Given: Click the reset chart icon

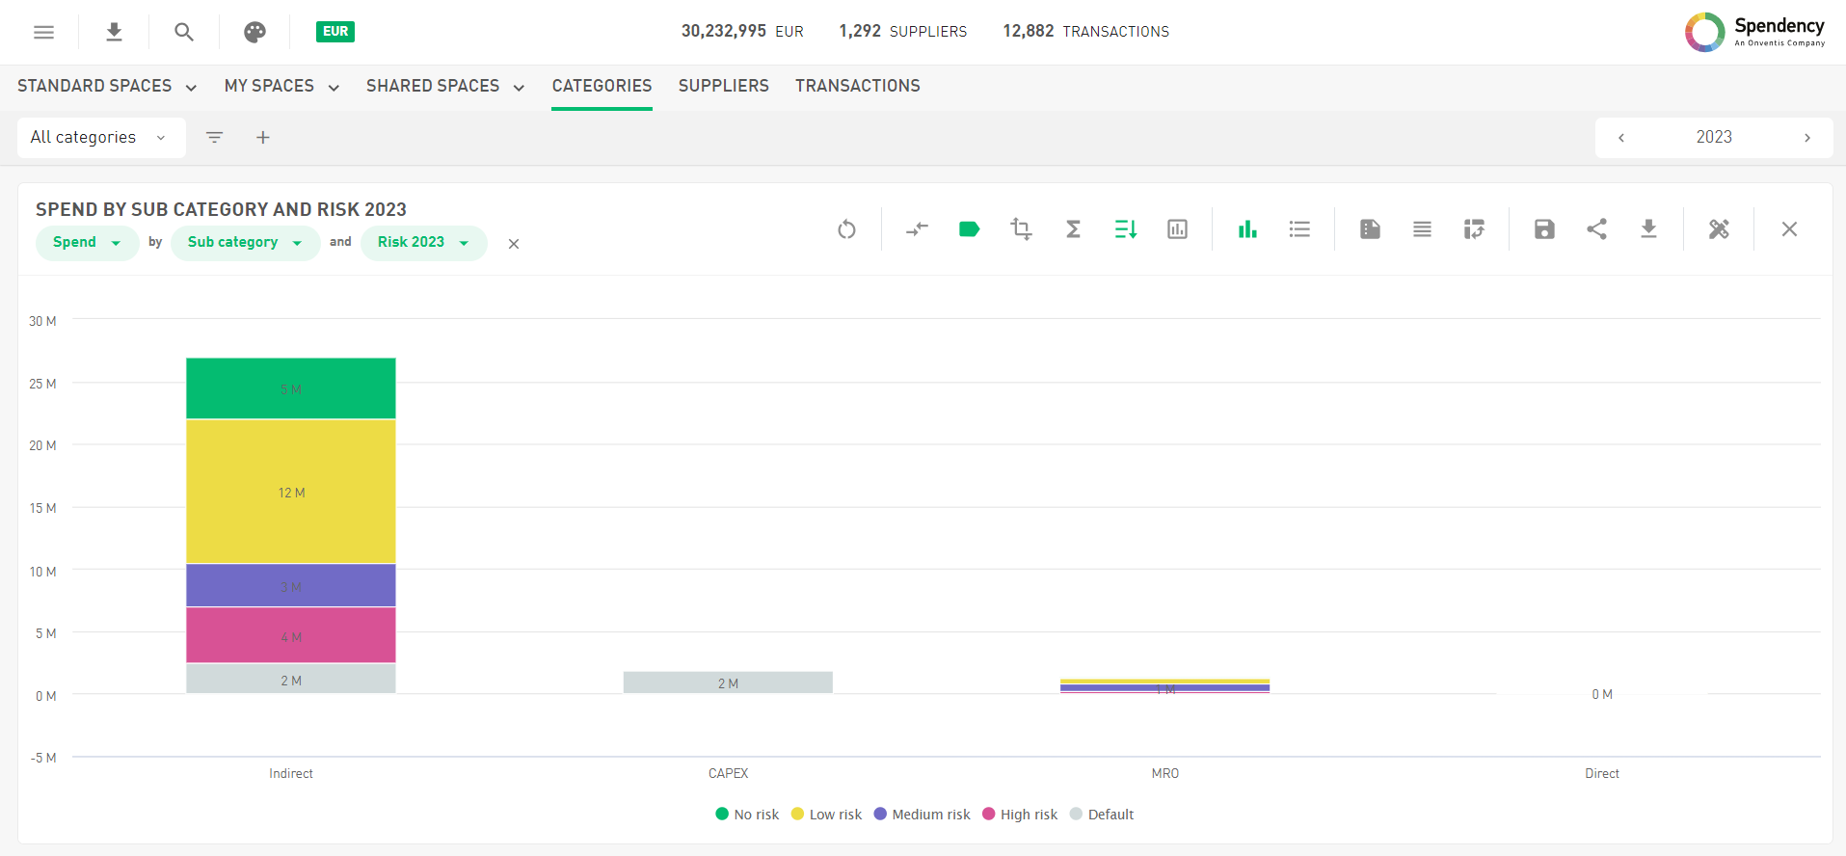Looking at the screenshot, I should (846, 229).
